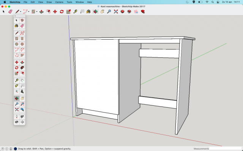This screenshot has height=151, width=243.
Task: Activate the Zoom Window tool
Action: coord(22,104)
